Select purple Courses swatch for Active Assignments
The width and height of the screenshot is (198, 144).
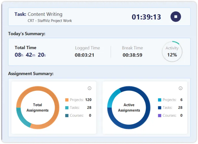[160, 116]
